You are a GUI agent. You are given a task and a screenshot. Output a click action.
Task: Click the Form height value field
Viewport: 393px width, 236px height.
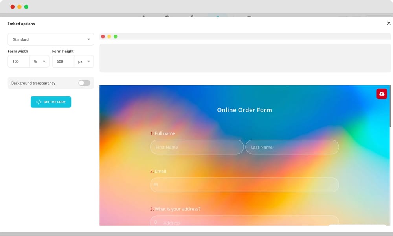click(x=63, y=61)
